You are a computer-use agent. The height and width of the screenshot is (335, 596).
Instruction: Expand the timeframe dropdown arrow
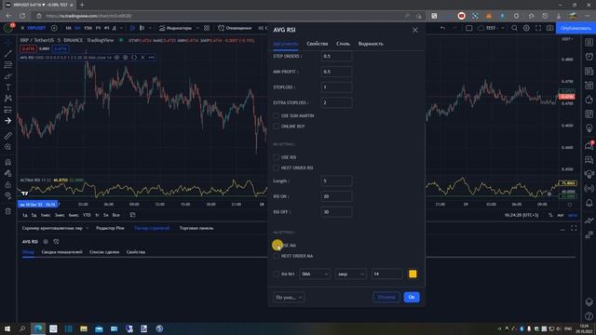(122, 28)
